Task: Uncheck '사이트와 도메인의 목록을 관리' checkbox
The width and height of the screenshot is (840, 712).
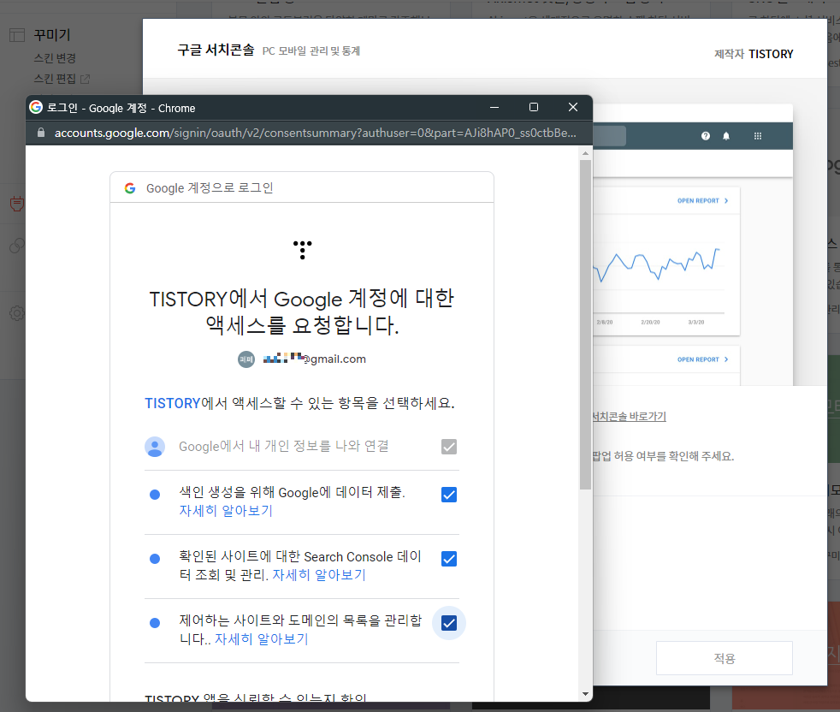Action: 449,623
